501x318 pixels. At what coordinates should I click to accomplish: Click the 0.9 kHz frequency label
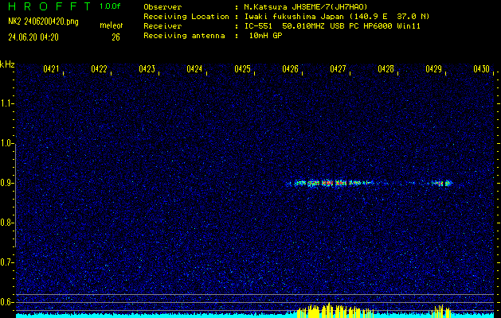point(6,183)
